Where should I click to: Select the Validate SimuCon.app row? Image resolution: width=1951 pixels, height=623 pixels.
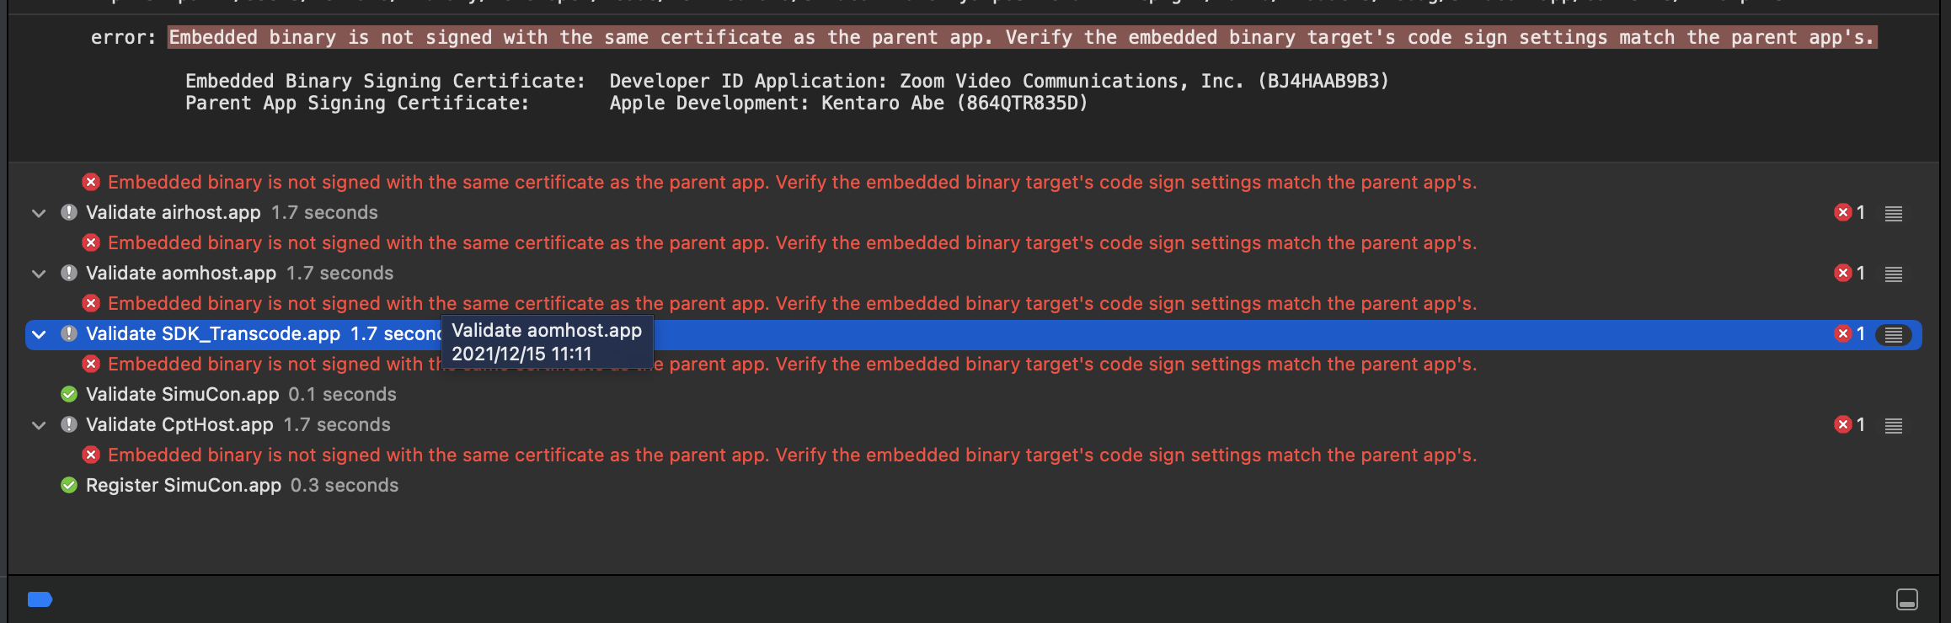click(x=182, y=394)
